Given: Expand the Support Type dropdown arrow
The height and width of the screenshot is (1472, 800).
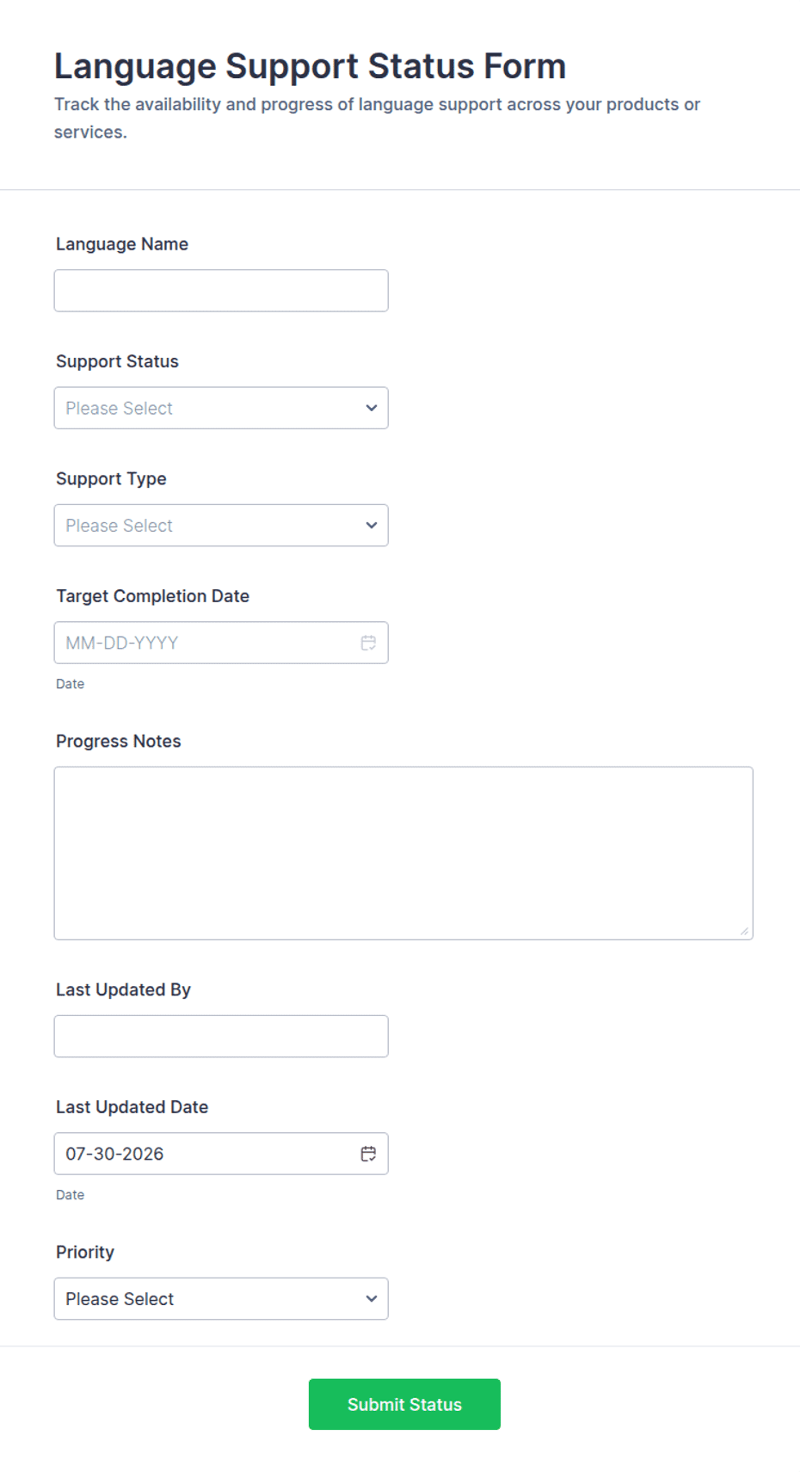Looking at the screenshot, I should click(372, 526).
